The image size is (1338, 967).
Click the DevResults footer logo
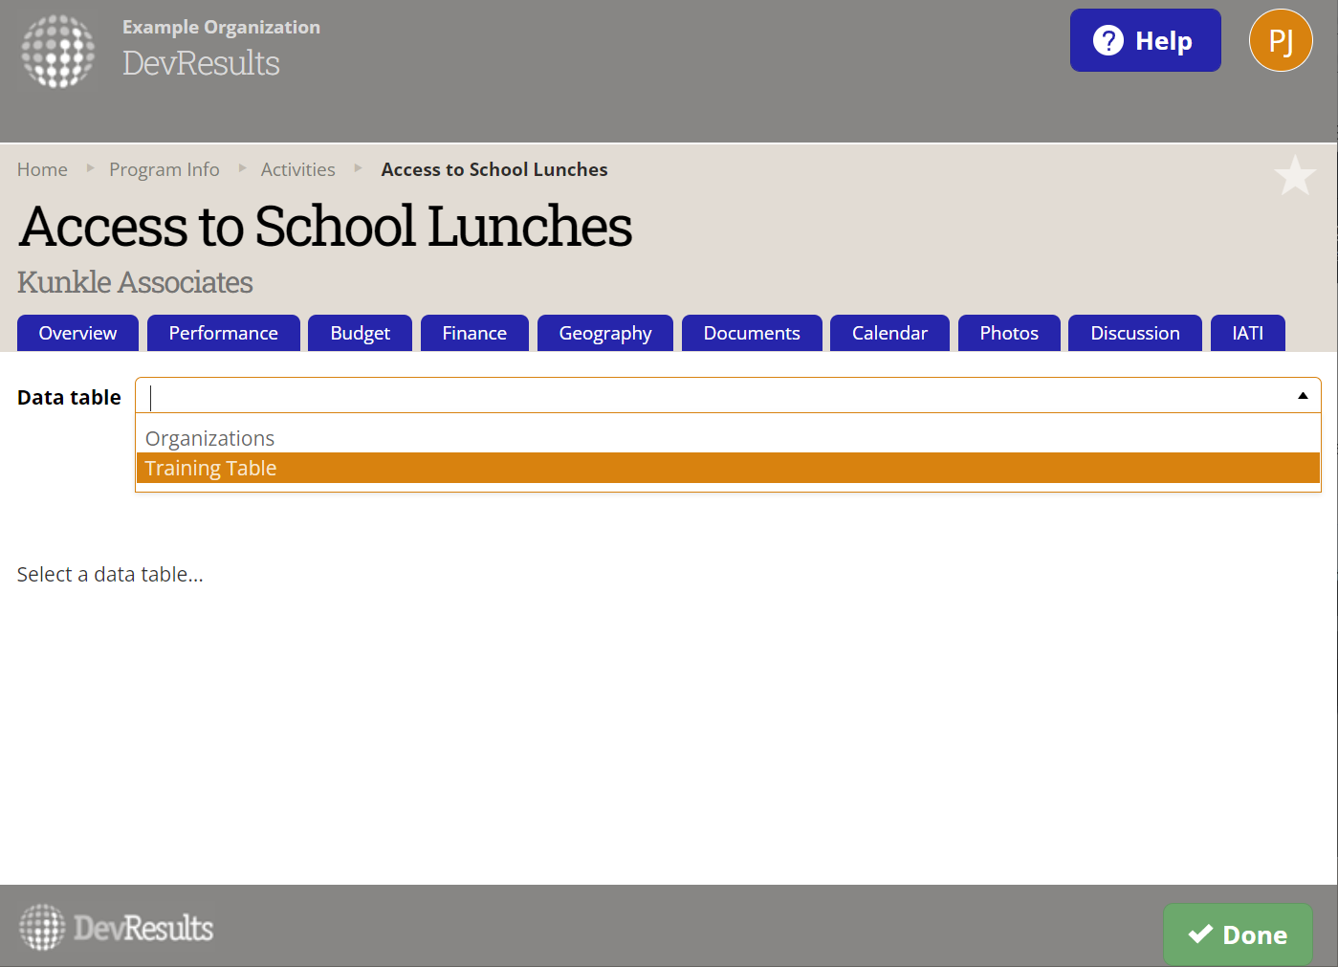[x=116, y=928]
